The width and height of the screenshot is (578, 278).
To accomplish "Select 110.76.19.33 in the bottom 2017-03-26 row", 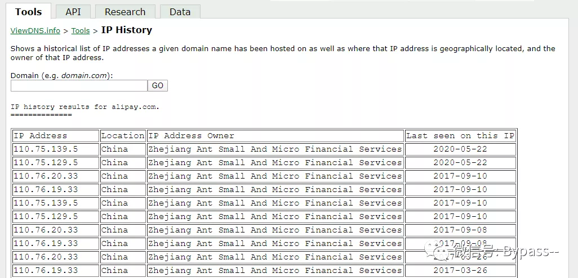I will click(45, 271).
